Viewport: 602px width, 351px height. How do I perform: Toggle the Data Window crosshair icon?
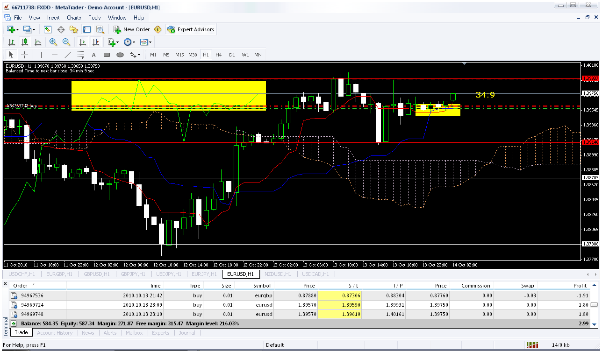pos(61,29)
